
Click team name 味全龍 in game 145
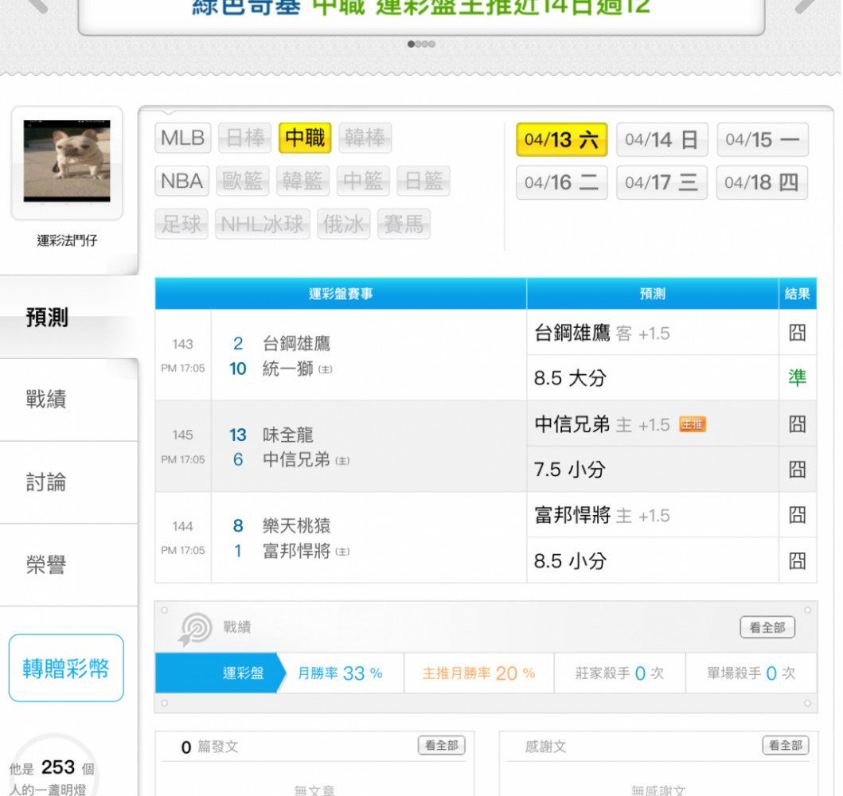[x=287, y=435]
